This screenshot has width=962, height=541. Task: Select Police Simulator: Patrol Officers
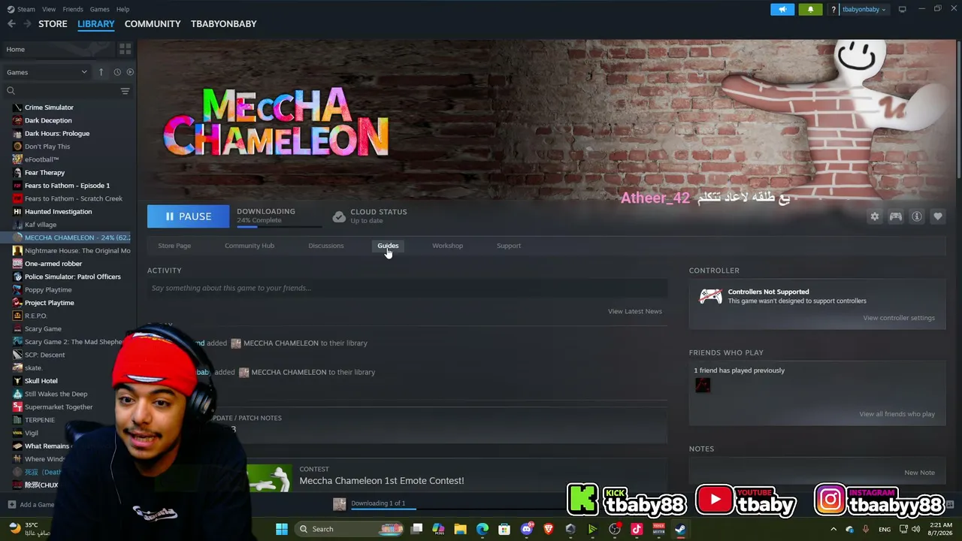pos(72,277)
